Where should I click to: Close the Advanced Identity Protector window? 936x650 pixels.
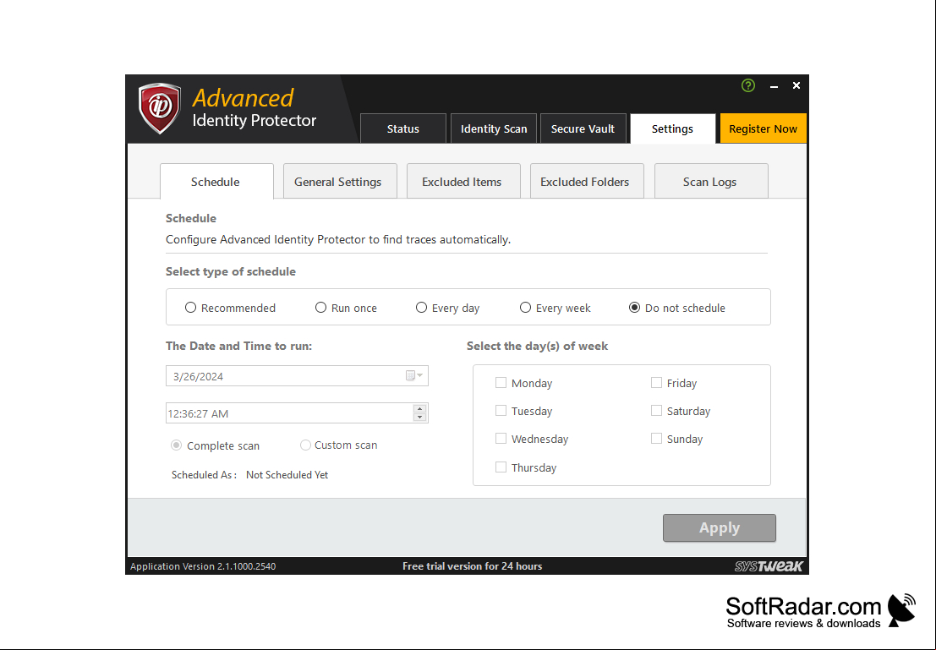click(796, 86)
